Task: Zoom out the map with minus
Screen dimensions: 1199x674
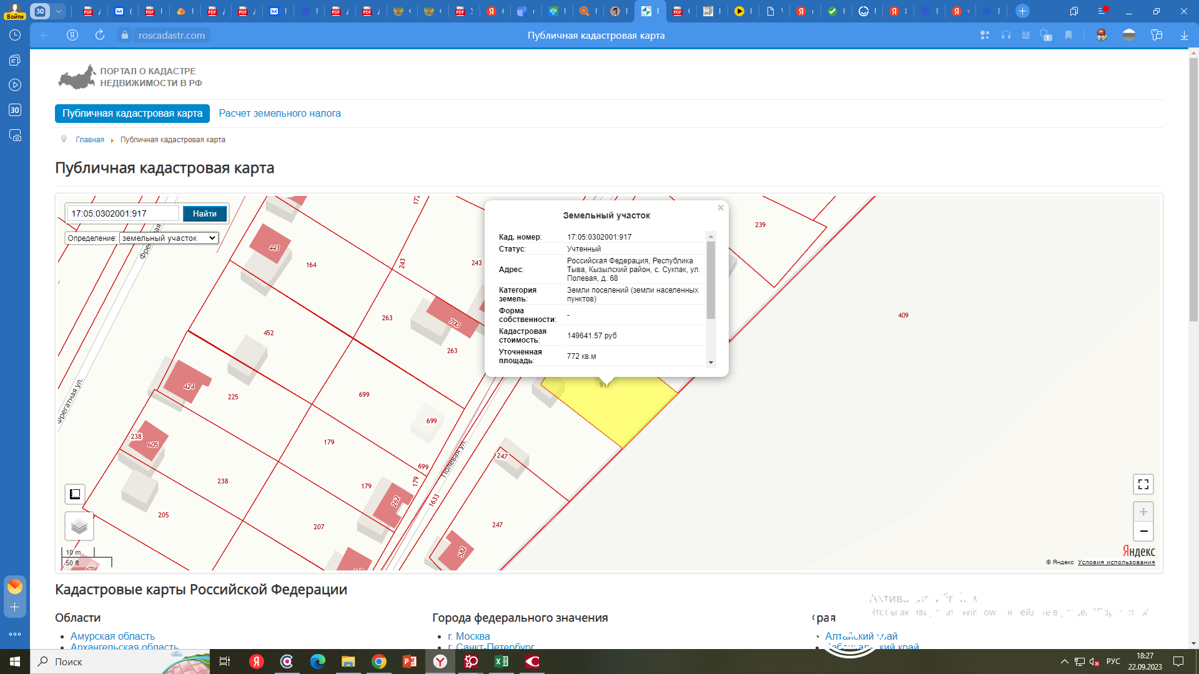Action: coord(1143,531)
